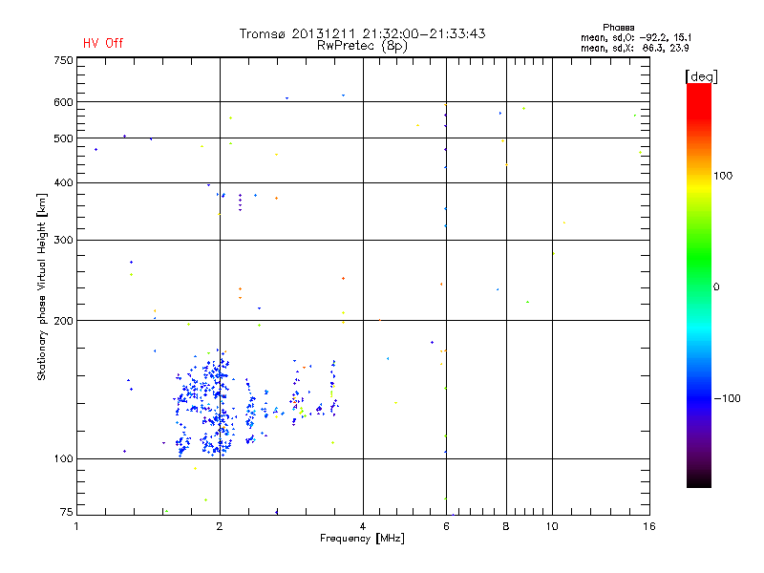Screen dimensions: 764x573
Task: Click the red "HV Off" status label
Action: 103,43
